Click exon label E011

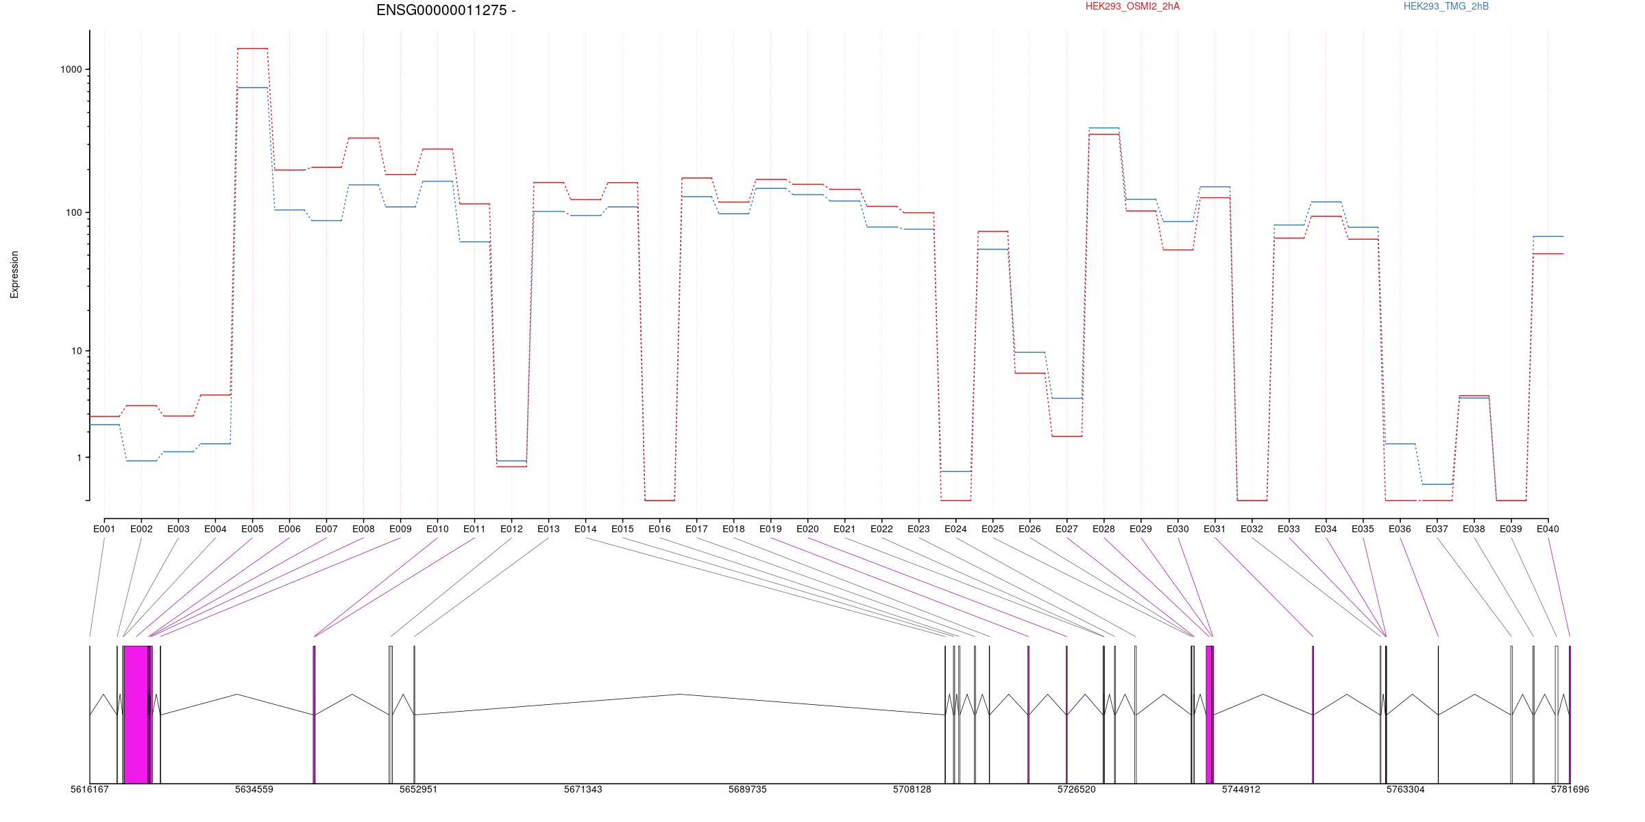click(474, 529)
